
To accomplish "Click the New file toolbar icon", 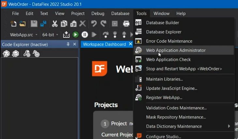I will pyautogui.click(x=13, y=24).
